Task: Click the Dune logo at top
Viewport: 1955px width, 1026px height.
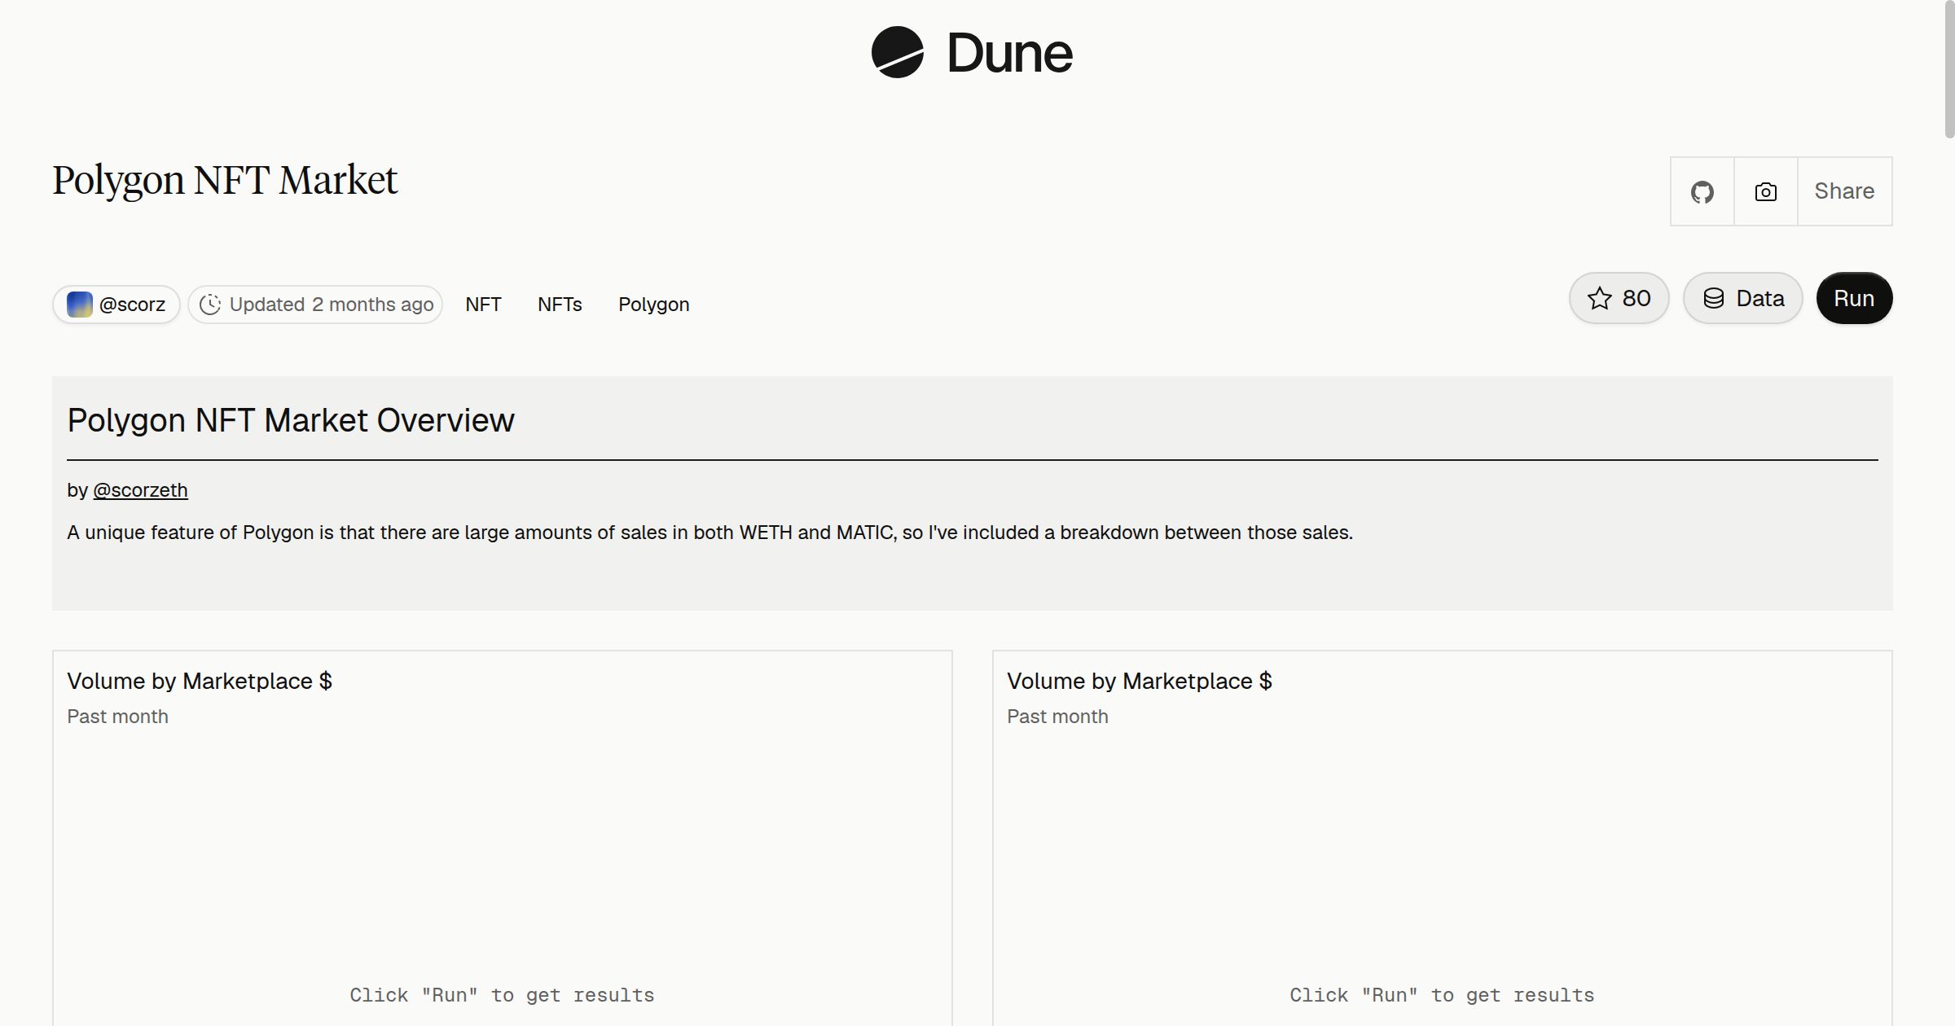Action: click(x=972, y=53)
